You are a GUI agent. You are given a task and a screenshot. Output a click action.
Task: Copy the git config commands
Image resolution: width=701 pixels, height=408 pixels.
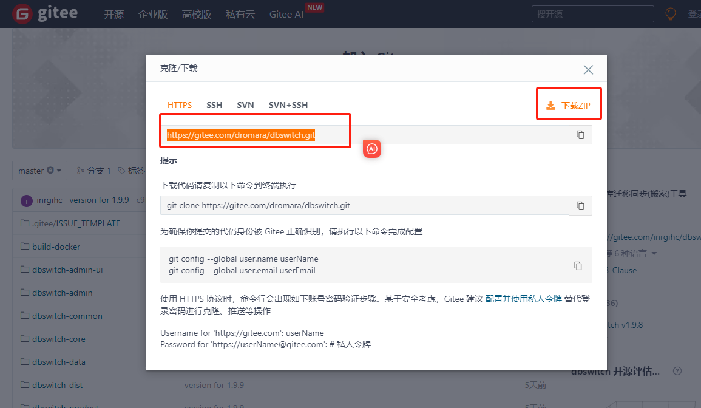tap(578, 266)
